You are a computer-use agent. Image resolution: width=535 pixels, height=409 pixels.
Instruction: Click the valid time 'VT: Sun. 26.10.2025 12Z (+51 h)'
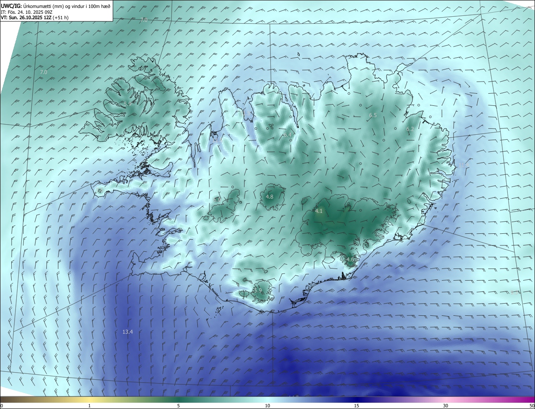coord(35,18)
